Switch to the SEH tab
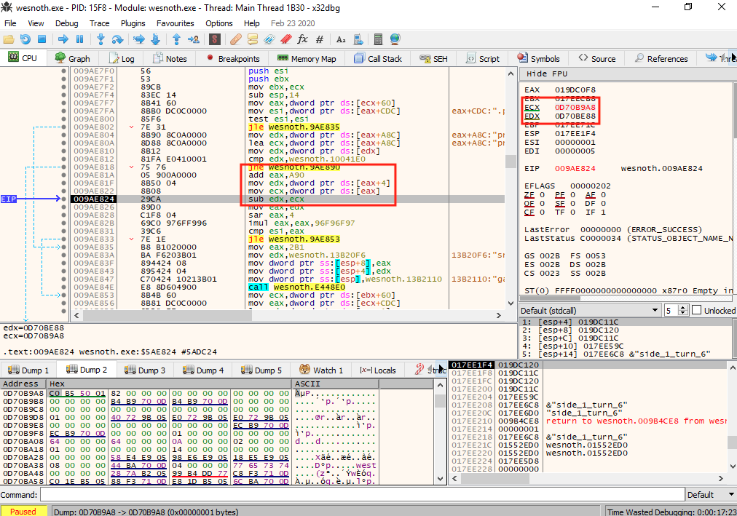Screen dimensions: 737x516 click(x=433, y=59)
